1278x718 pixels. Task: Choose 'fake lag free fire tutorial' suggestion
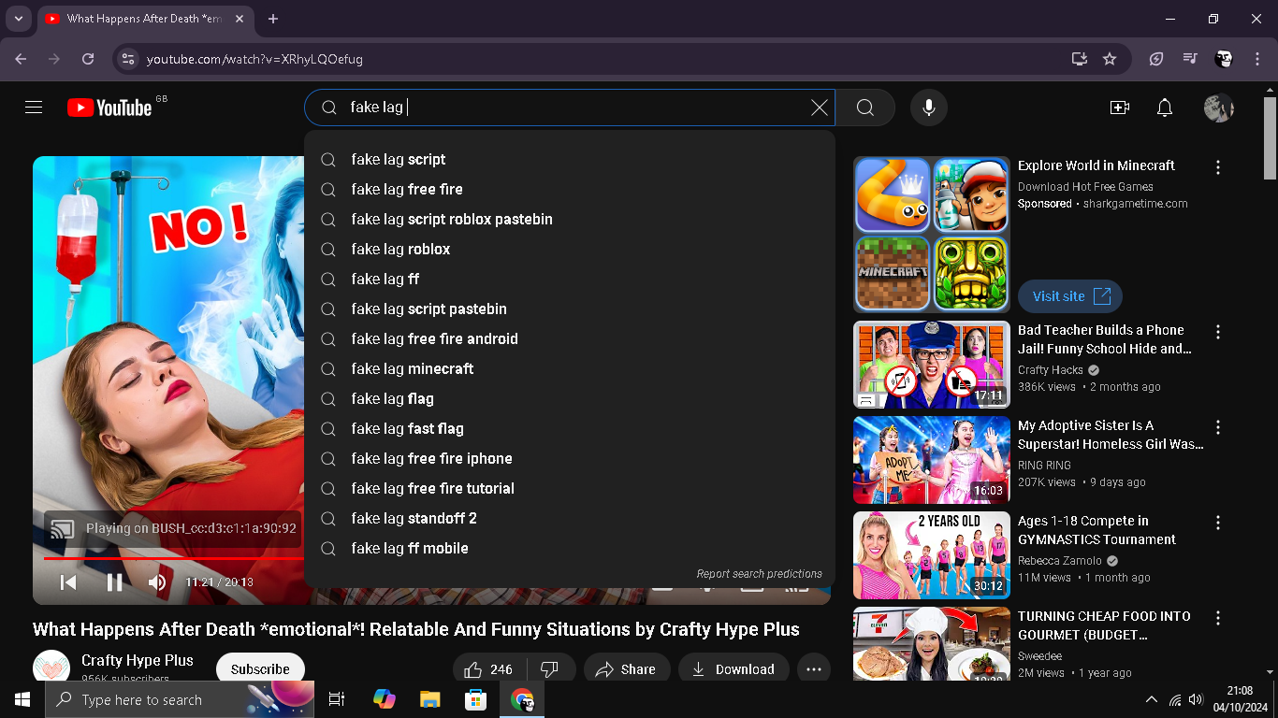click(570, 489)
